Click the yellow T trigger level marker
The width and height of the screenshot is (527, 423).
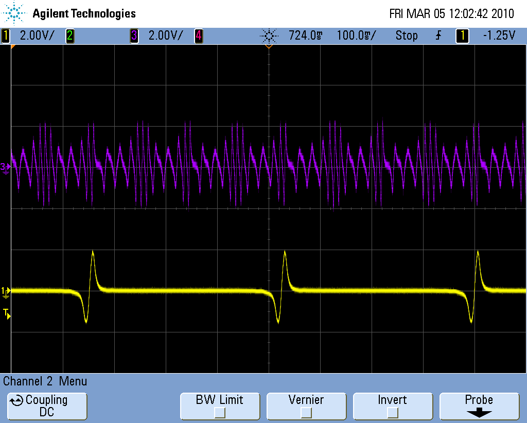6,313
